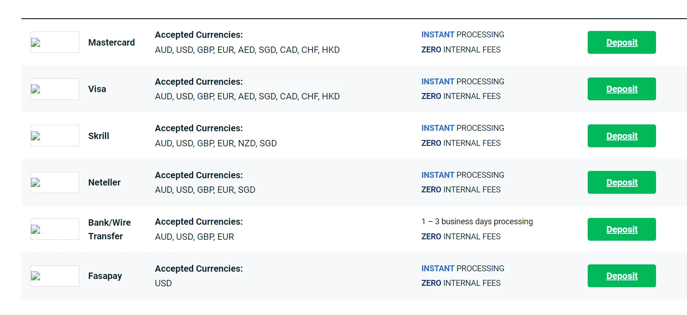Select the Fasapay payment method label

[x=105, y=276]
